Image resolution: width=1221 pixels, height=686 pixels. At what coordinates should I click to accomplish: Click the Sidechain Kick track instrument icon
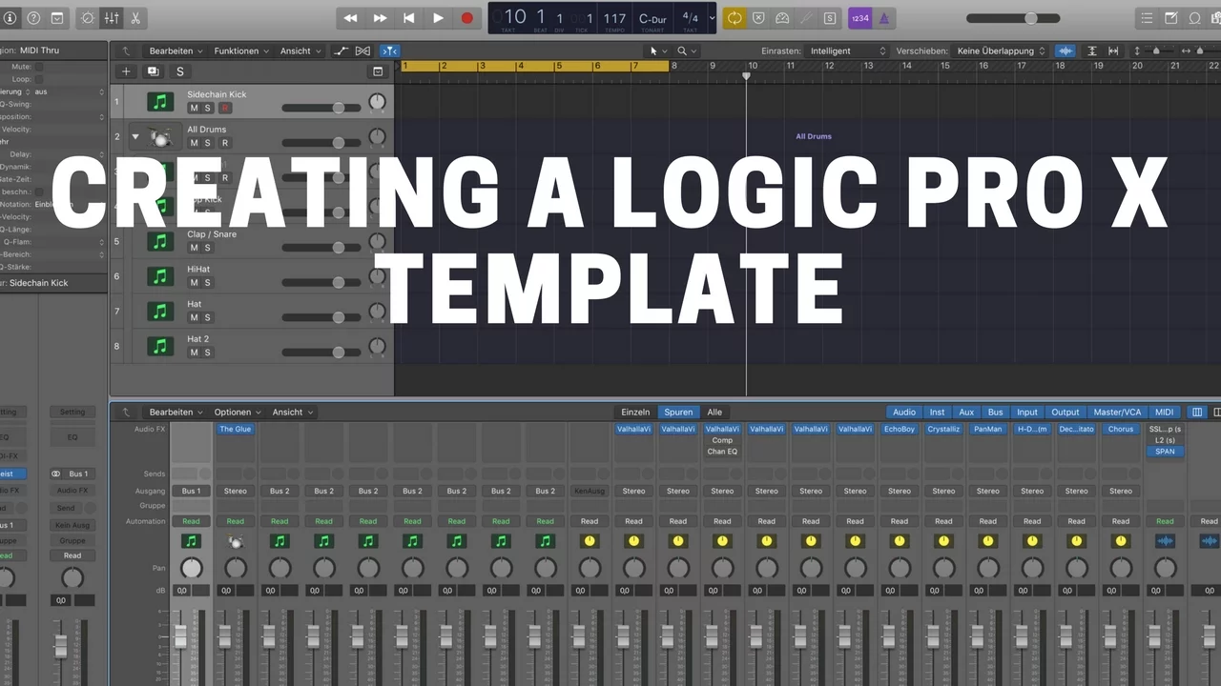click(160, 101)
